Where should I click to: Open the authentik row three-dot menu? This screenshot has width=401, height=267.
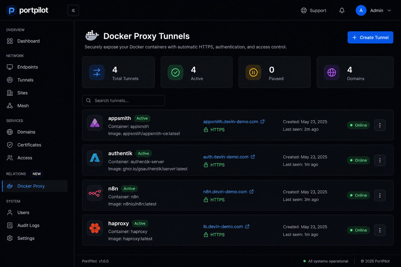click(x=380, y=160)
